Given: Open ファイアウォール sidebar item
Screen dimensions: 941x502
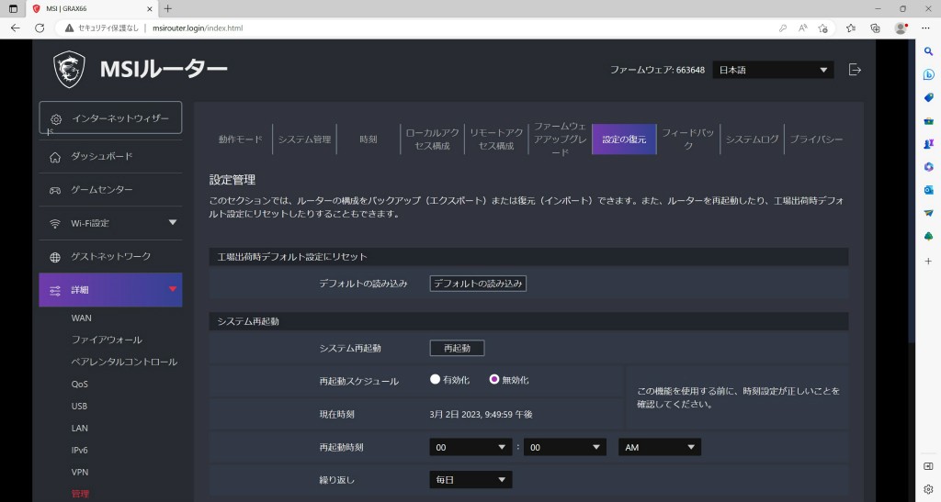Looking at the screenshot, I should [x=107, y=340].
